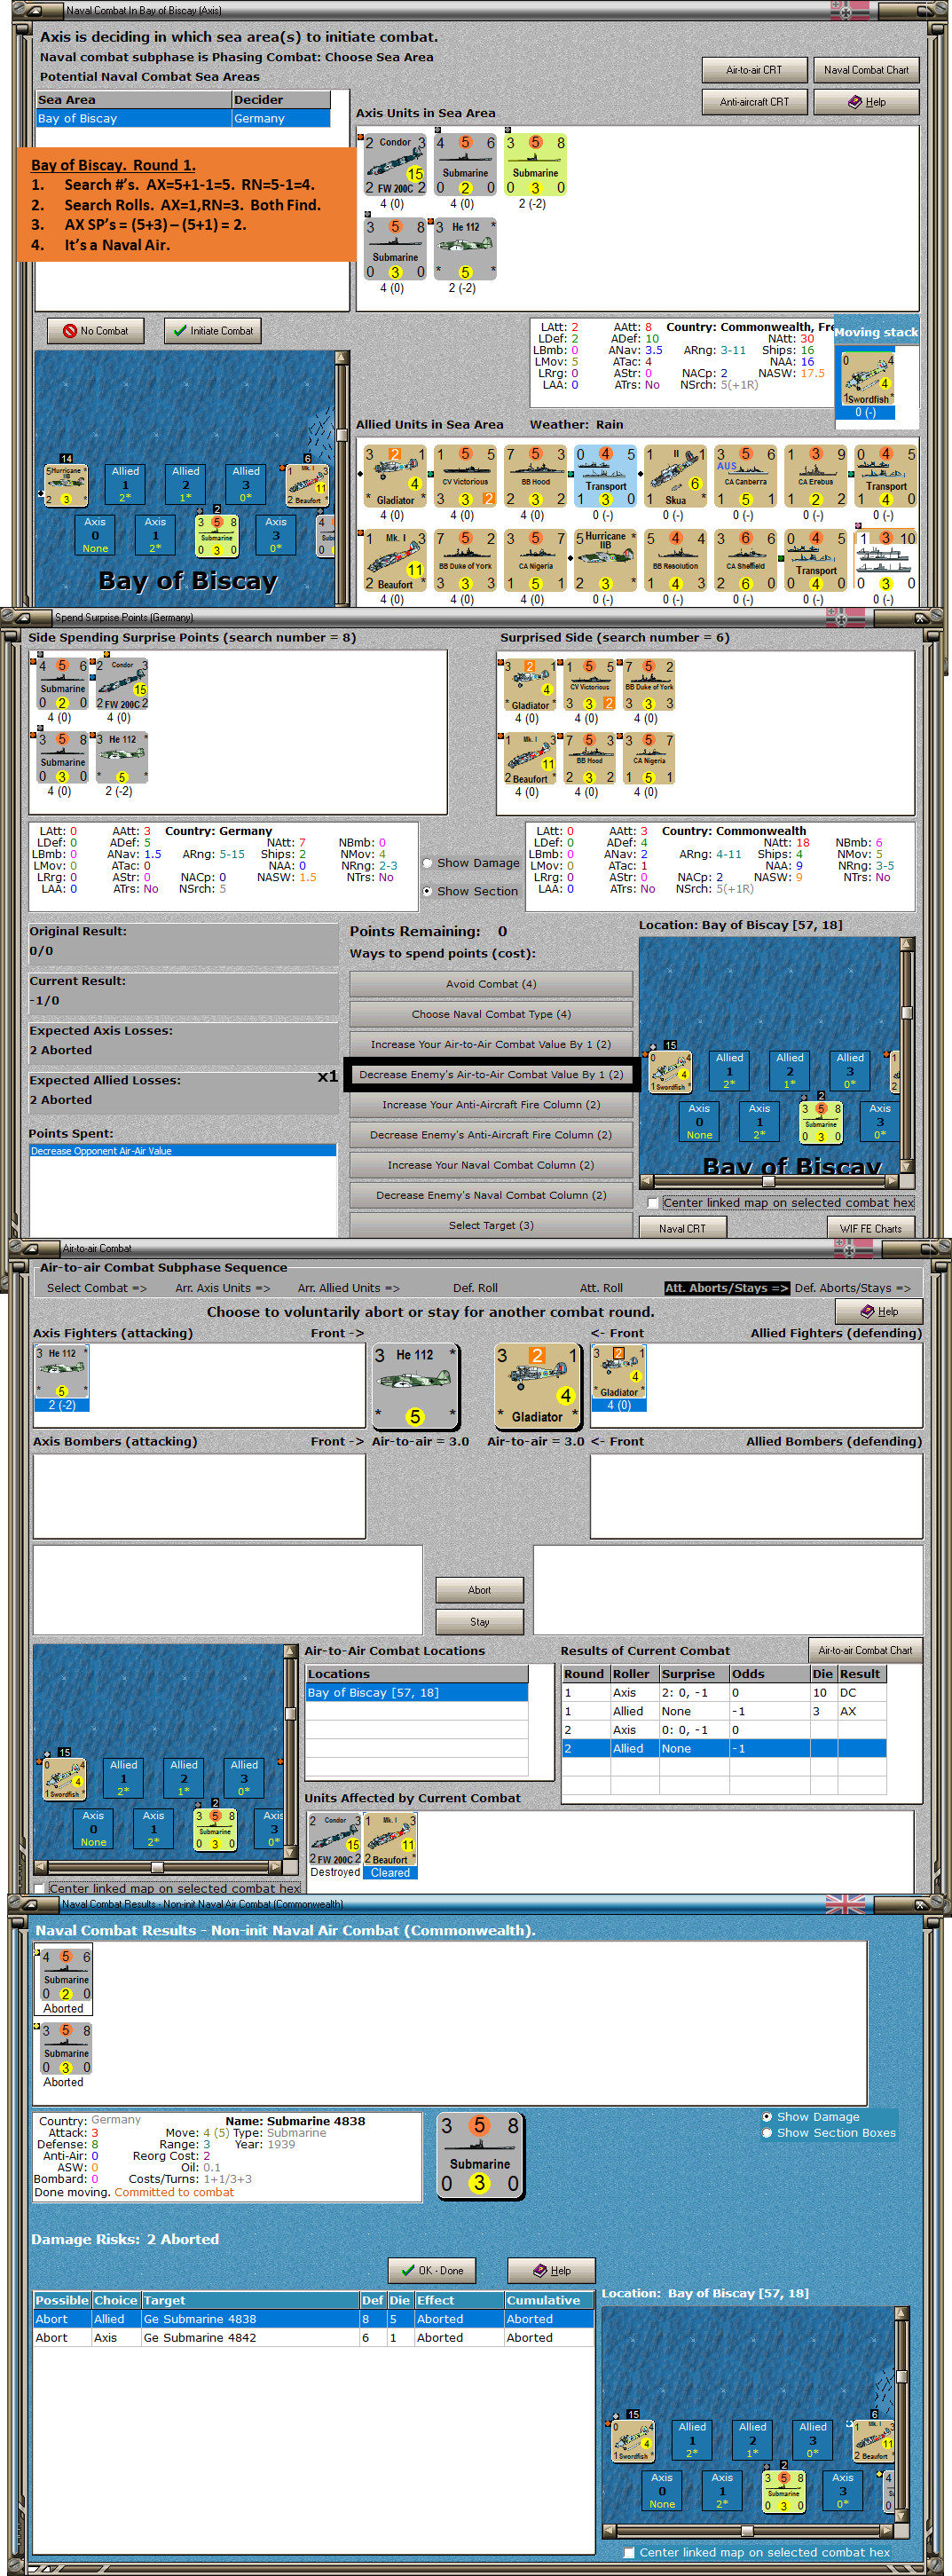
Task: Select Condor FW 200C unit in Axis Units area
Action: tap(395, 164)
